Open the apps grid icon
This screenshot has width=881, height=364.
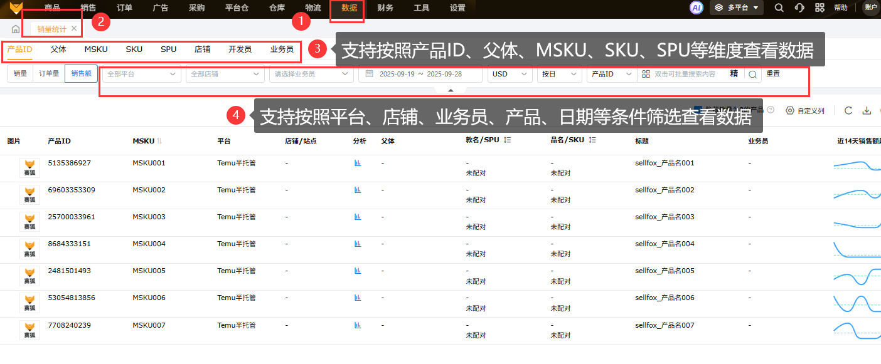click(x=820, y=8)
